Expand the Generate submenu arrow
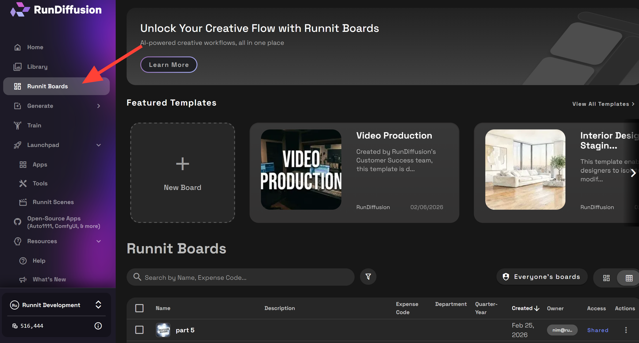The image size is (639, 343). pos(98,106)
